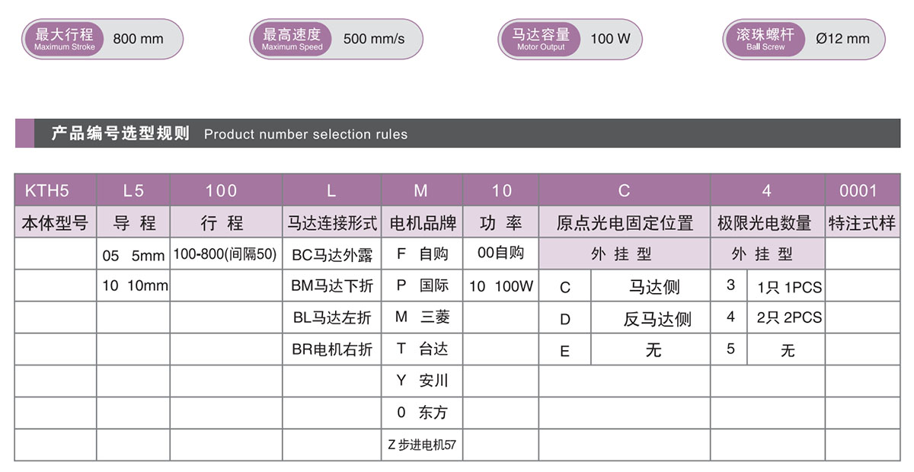
Task: Click the Y 安川 brand entry
Action: pos(421,380)
